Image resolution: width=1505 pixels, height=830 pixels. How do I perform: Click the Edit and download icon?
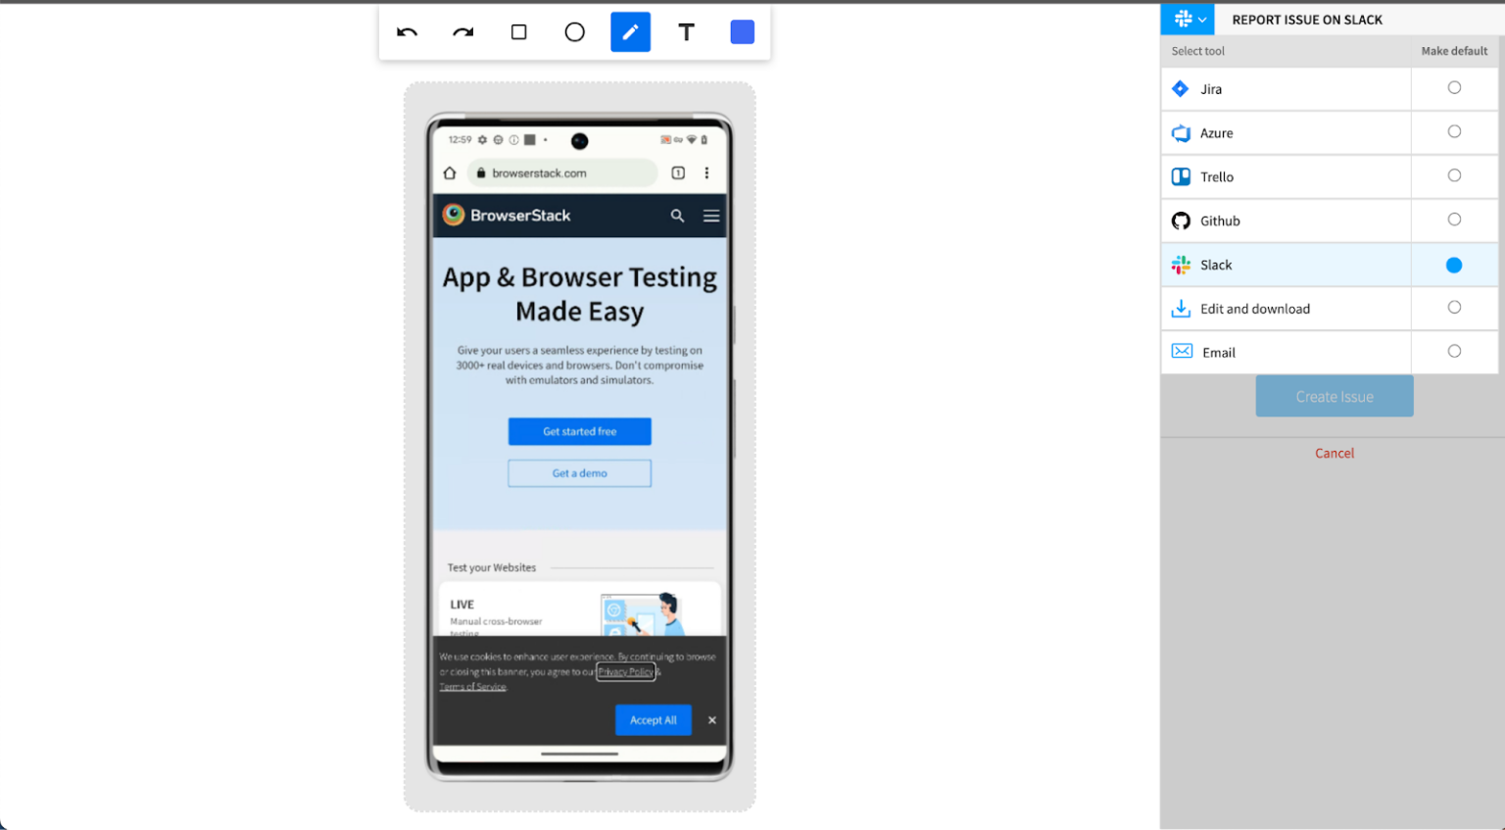coord(1181,308)
